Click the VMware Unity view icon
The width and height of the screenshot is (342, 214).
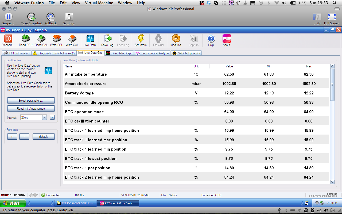(317, 17)
